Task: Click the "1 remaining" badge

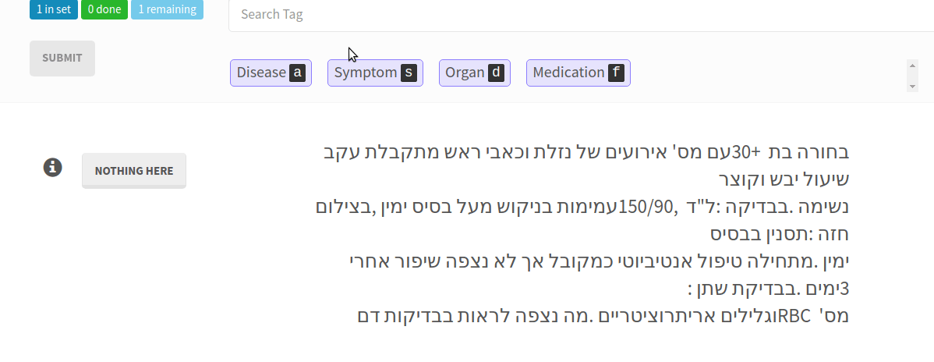Action: coord(168,9)
